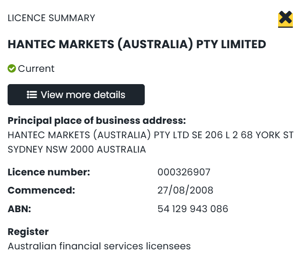Select the SYDNEY NSW 2000 AUSTRALIA line
This screenshot has height=254, width=303.
tap(77, 149)
